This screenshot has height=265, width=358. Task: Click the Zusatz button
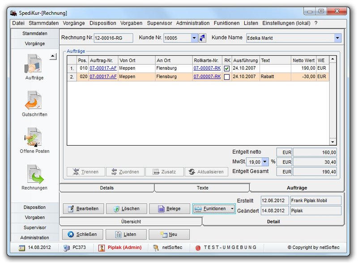coord(165,172)
